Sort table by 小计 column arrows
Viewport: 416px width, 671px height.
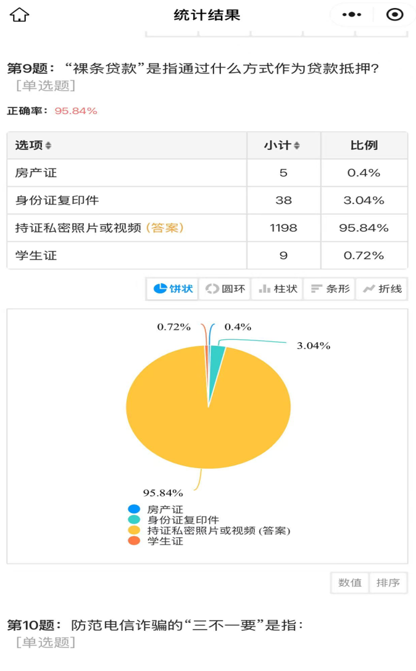(x=296, y=146)
